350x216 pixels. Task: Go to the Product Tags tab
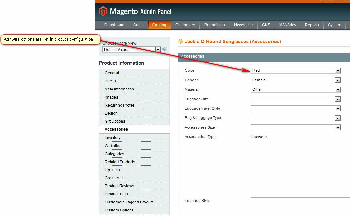click(134, 194)
